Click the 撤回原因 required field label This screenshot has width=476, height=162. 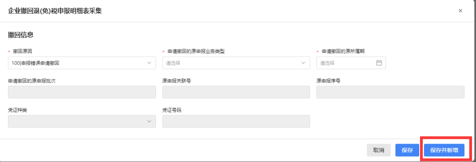point(22,51)
